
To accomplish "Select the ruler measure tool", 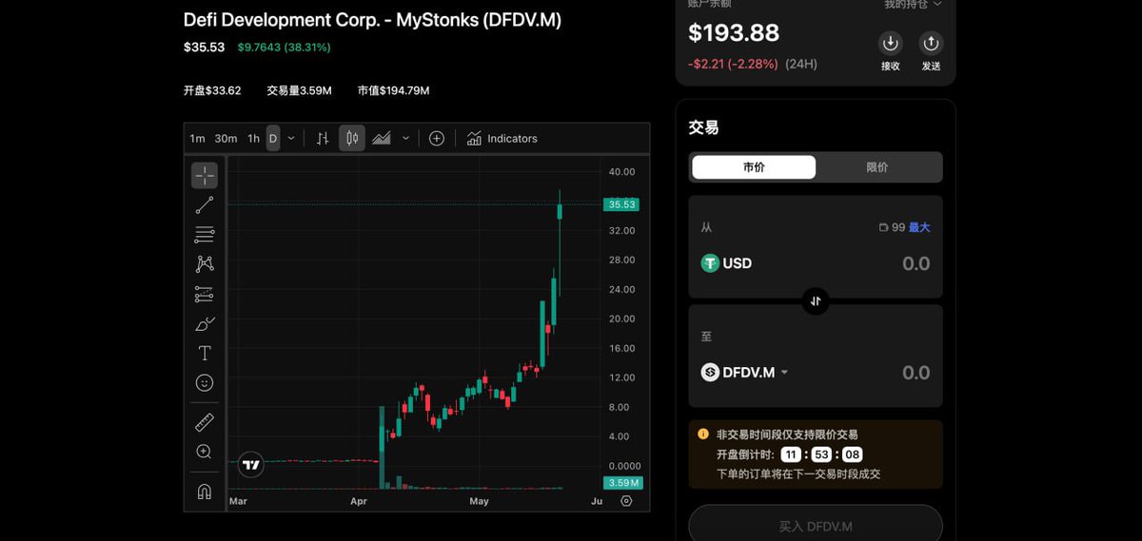I will tap(205, 422).
